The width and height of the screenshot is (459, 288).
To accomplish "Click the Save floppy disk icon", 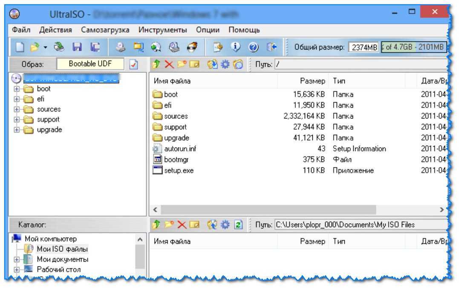I will pyautogui.click(x=78, y=47).
